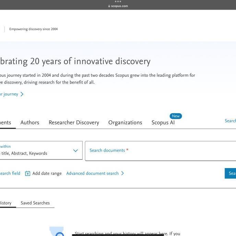The height and width of the screenshot is (236, 236).
Task: Open the Saved Searches tab
Action: pyautogui.click(x=35, y=203)
